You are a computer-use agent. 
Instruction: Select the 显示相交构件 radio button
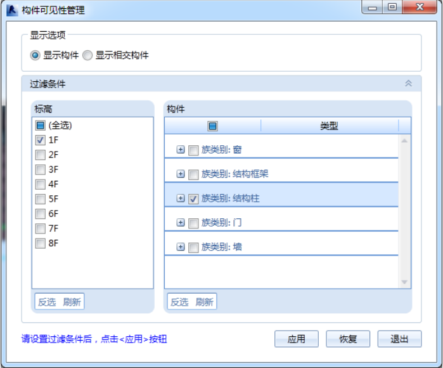(x=87, y=55)
